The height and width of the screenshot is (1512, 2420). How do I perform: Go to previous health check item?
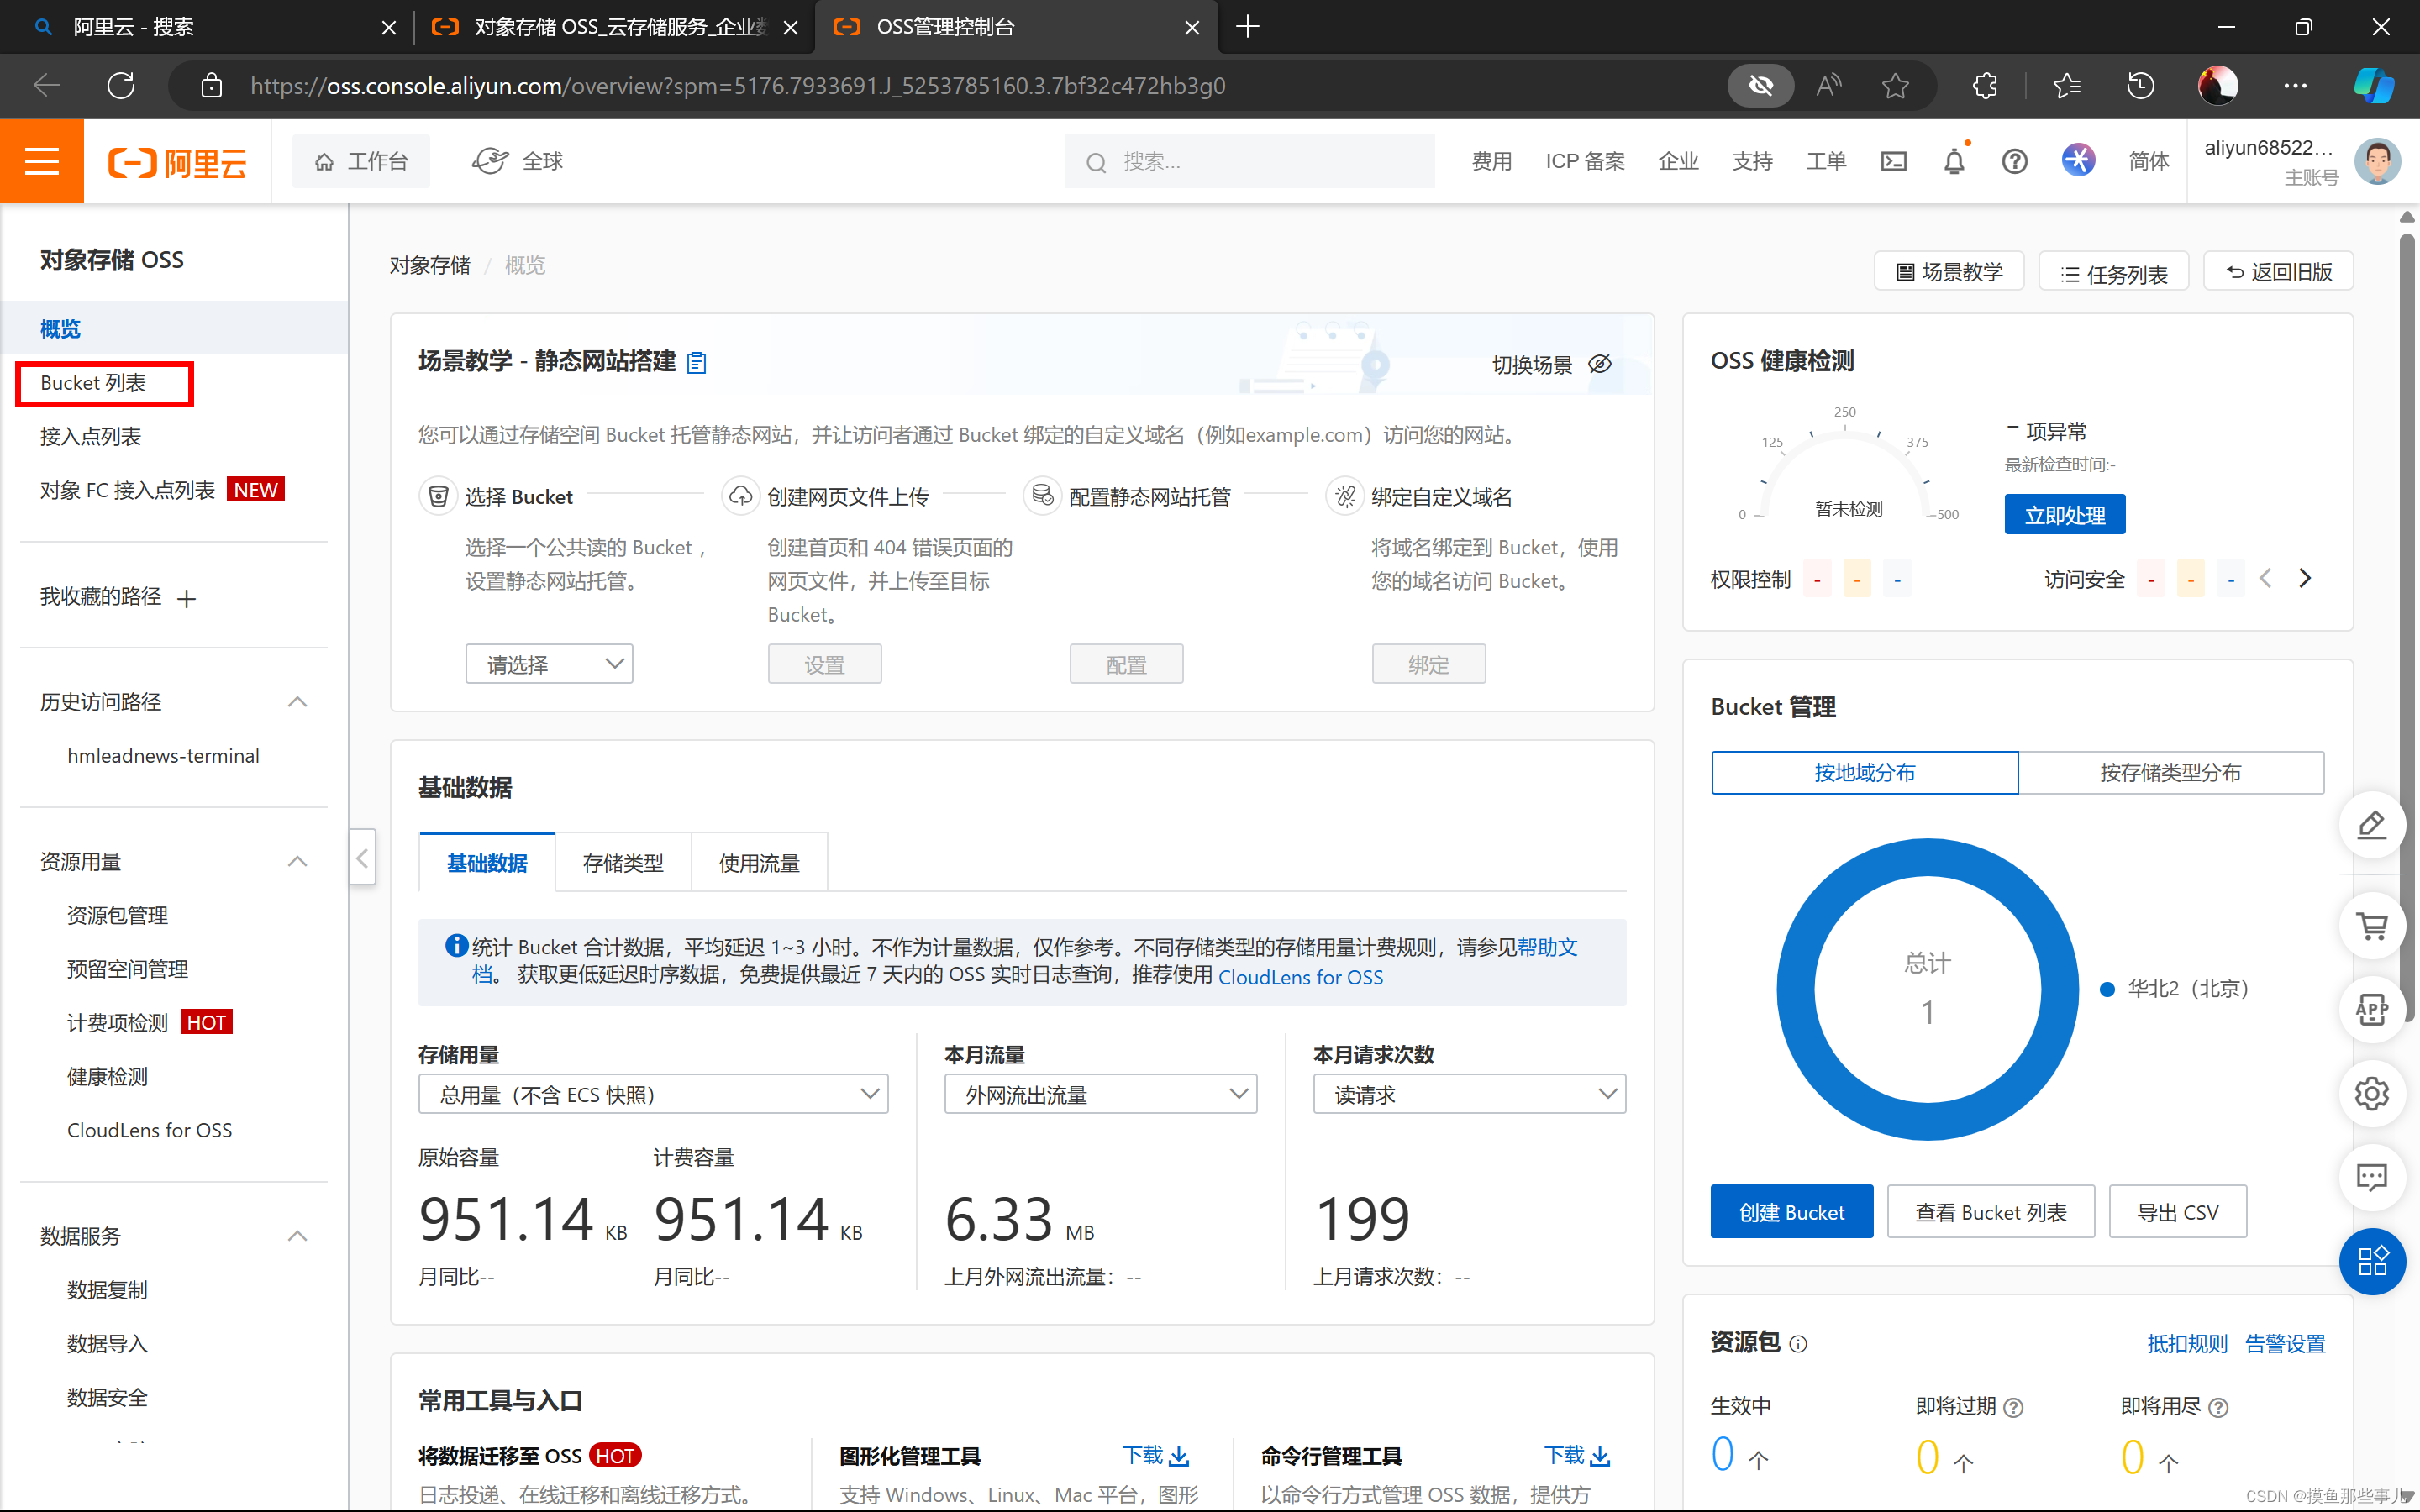2266,578
